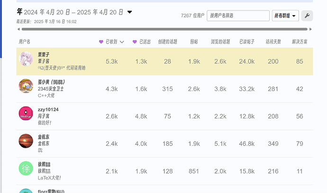
Task: Expand the 所有群组 group dropdown
Action: click(x=285, y=16)
